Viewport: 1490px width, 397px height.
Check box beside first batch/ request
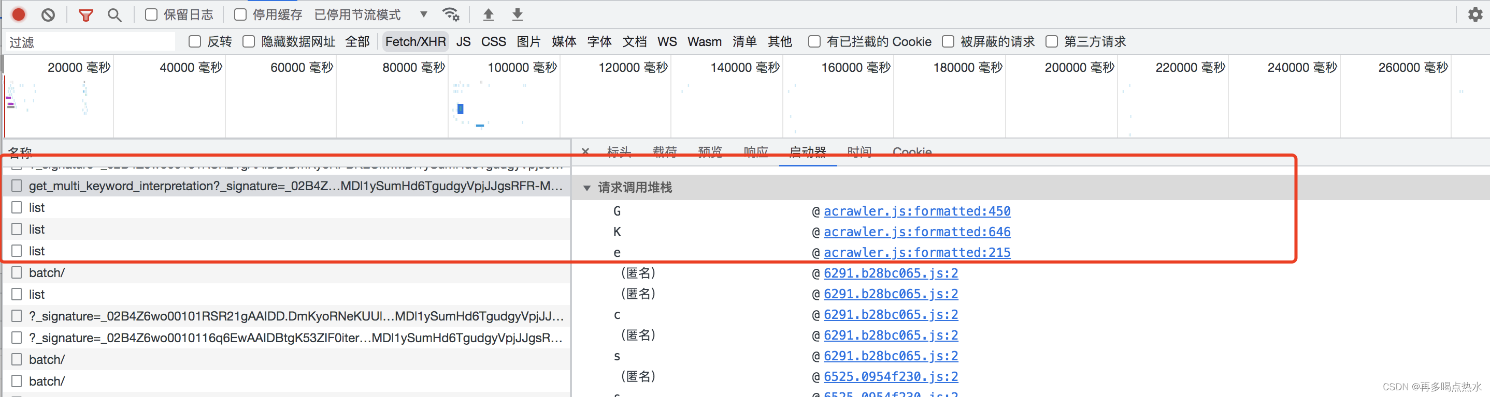(x=17, y=272)
